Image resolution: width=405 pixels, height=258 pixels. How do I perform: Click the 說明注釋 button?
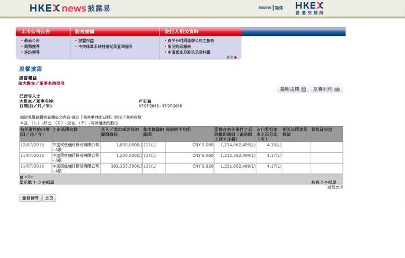click(x=293, y=89)
